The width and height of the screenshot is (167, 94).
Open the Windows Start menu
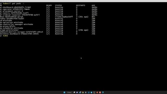(64, 92)
